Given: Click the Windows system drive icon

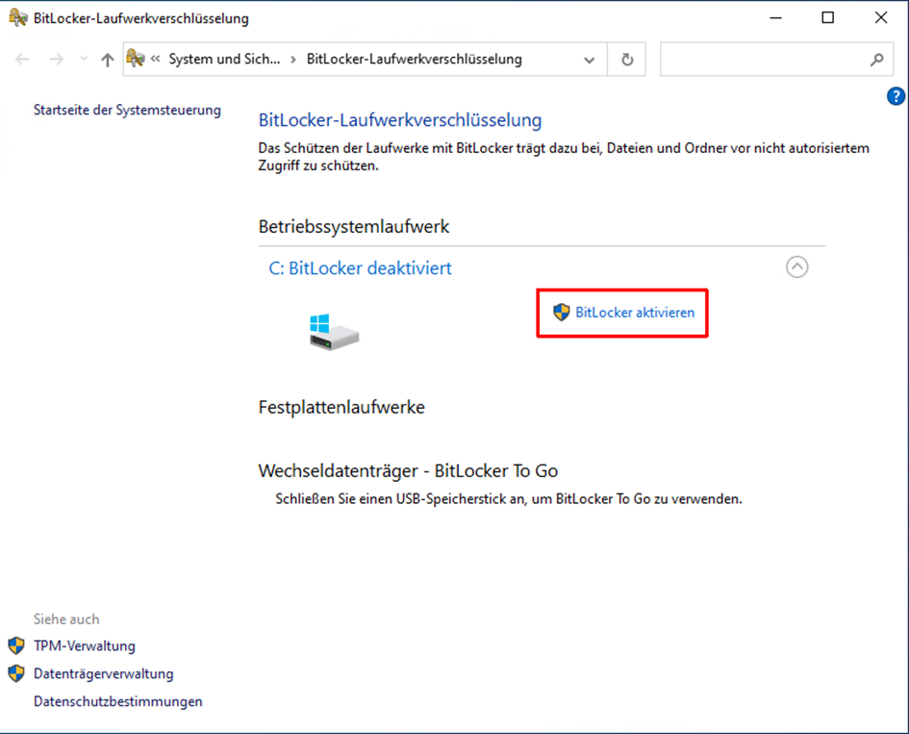Looking at the screenshot, I should click(x=334, y=332).
